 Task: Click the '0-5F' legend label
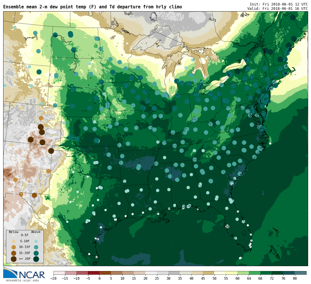pos(25,235)
